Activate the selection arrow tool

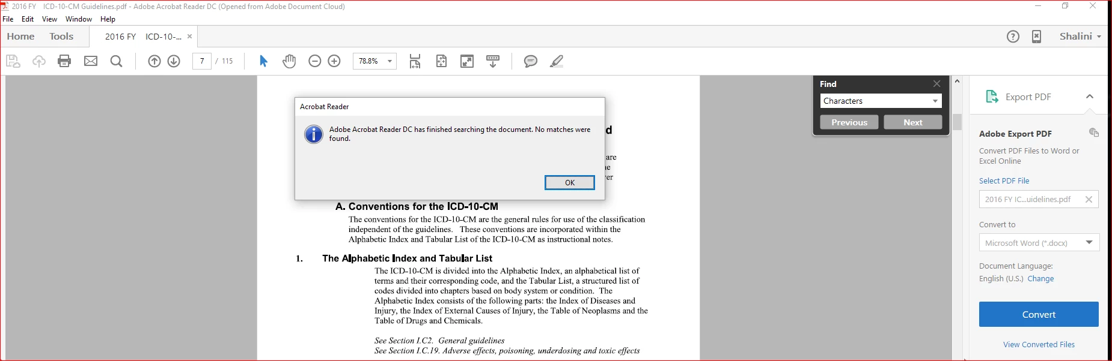263,61
